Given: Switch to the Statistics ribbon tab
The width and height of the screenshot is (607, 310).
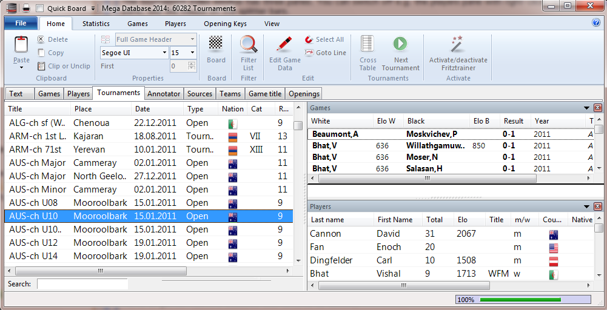Looking at the screenshot, I should pos(96,24).
